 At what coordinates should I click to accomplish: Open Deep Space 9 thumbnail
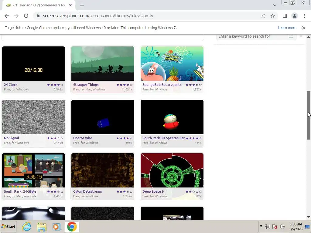(x=172, y=171)
